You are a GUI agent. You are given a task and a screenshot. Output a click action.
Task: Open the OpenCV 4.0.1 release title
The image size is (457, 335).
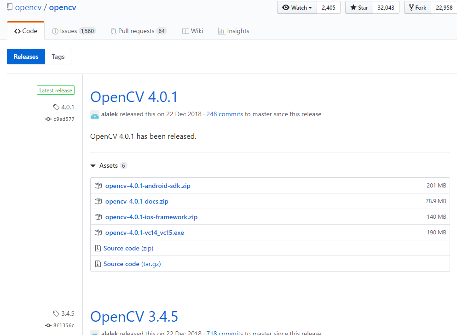134,97
